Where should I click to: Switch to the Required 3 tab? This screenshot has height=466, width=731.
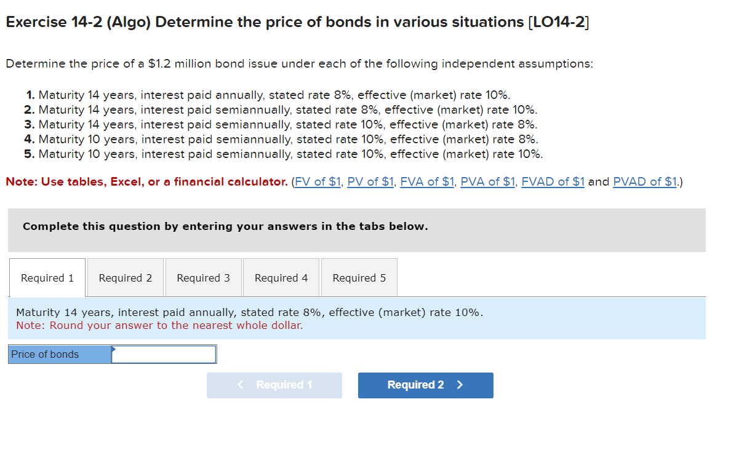pyautogui.click(x=203, y=277)
